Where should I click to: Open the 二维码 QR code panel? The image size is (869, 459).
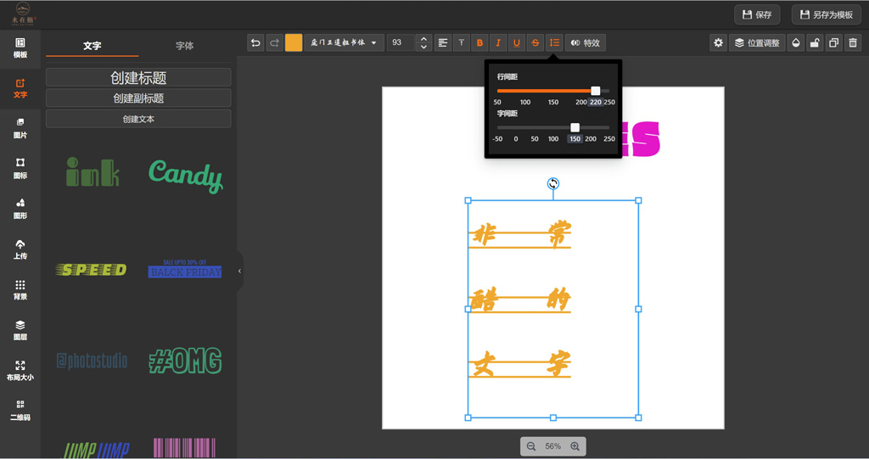click(20, 411)
